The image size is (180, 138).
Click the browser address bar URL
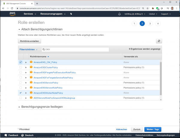click(x=80, y=8)
